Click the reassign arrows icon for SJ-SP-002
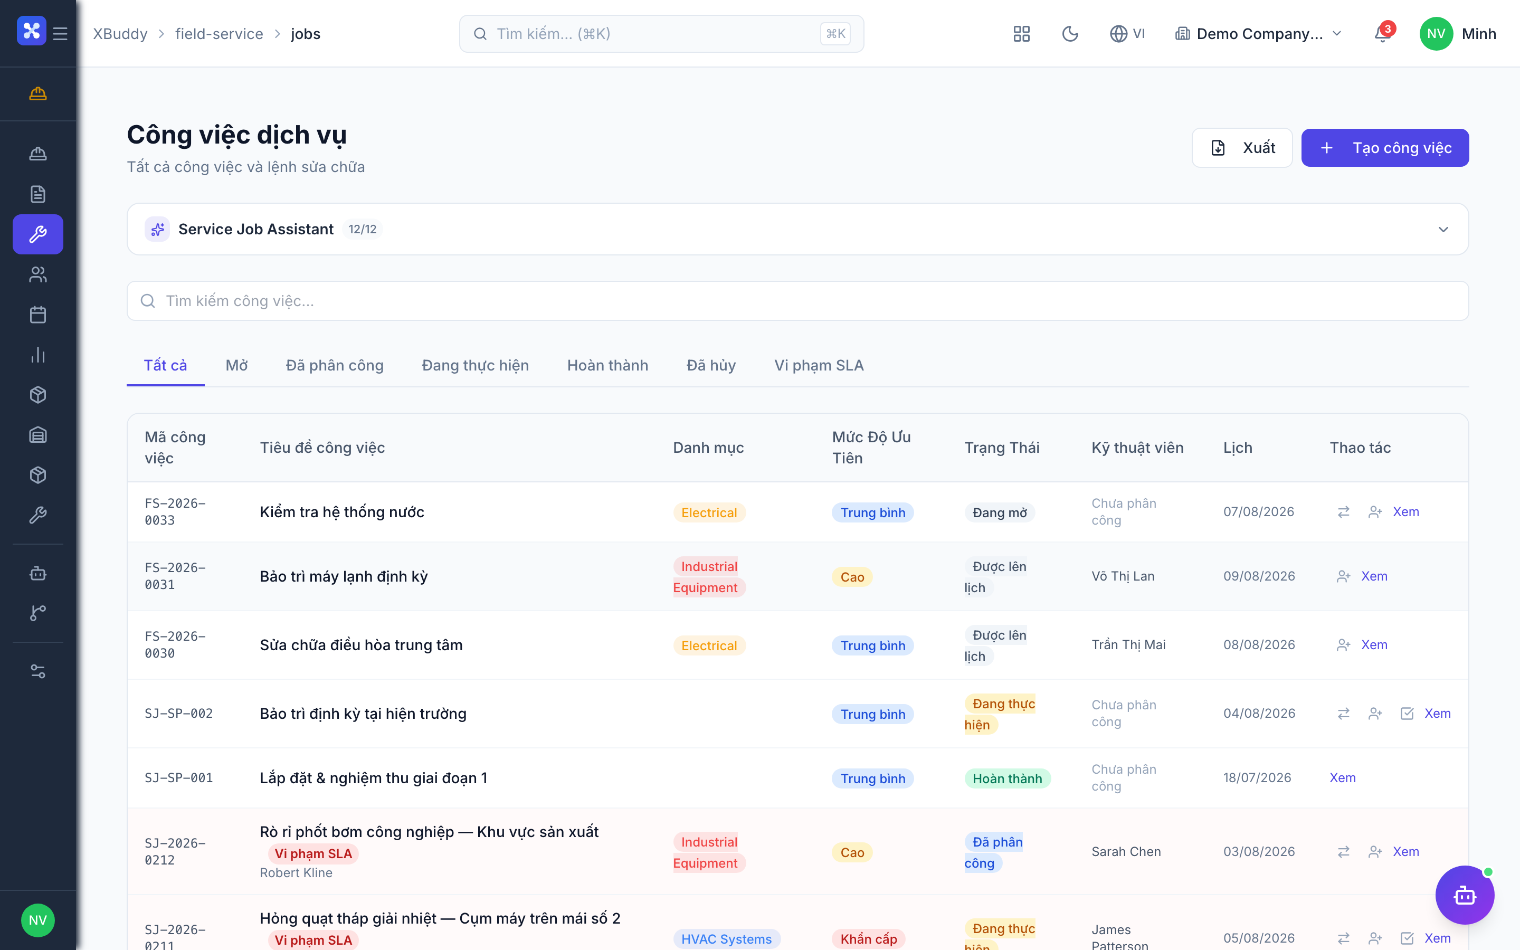Viewport: 1520px width, 950px height. tap(1344, 714)
